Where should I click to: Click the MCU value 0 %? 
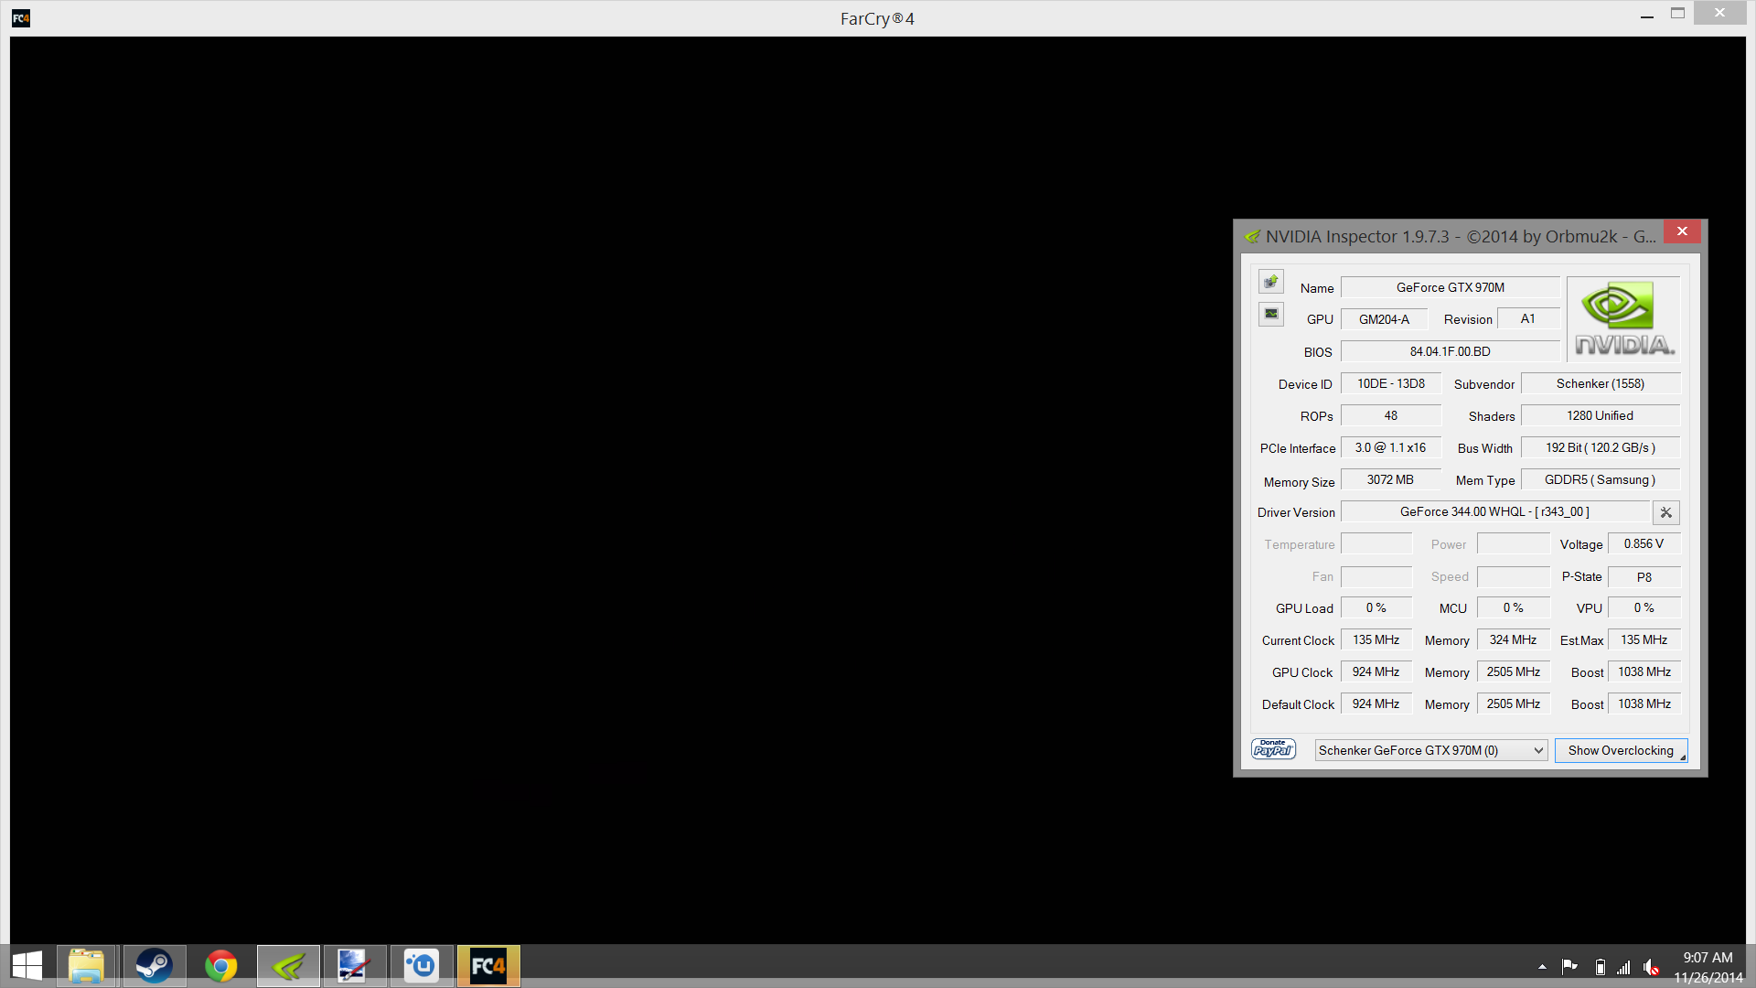coord(1514,607)
